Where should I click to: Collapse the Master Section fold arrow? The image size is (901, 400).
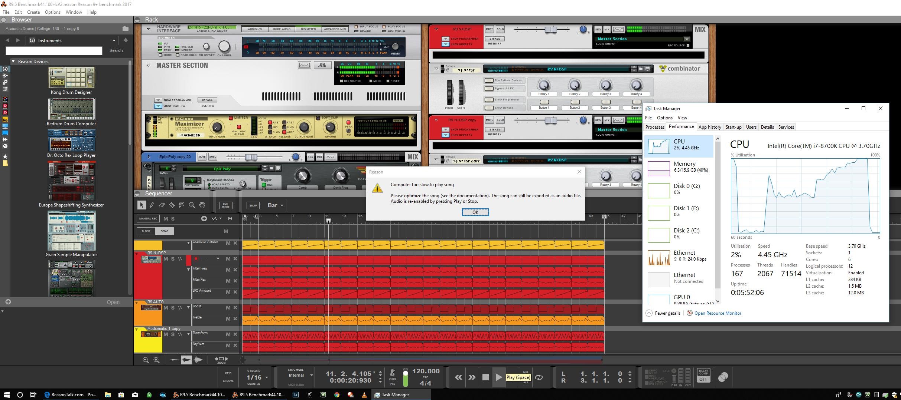tap(149, 65)
